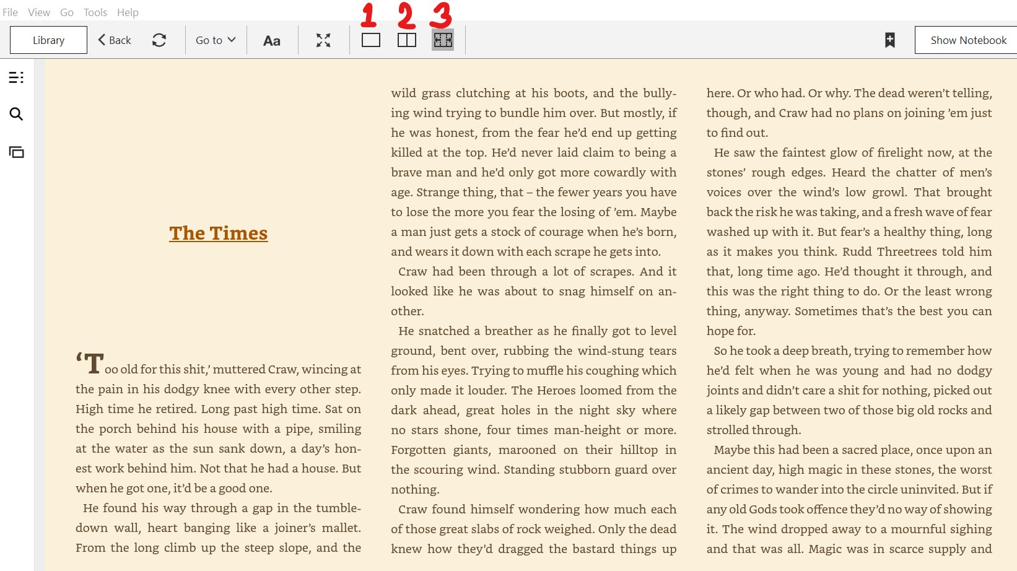This screenshot has width=1017, height=571.
Task: Open the Go to dropdown
Action: click(x=214, y=40)
